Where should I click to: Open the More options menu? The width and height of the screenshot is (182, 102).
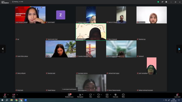coord(123,95)
